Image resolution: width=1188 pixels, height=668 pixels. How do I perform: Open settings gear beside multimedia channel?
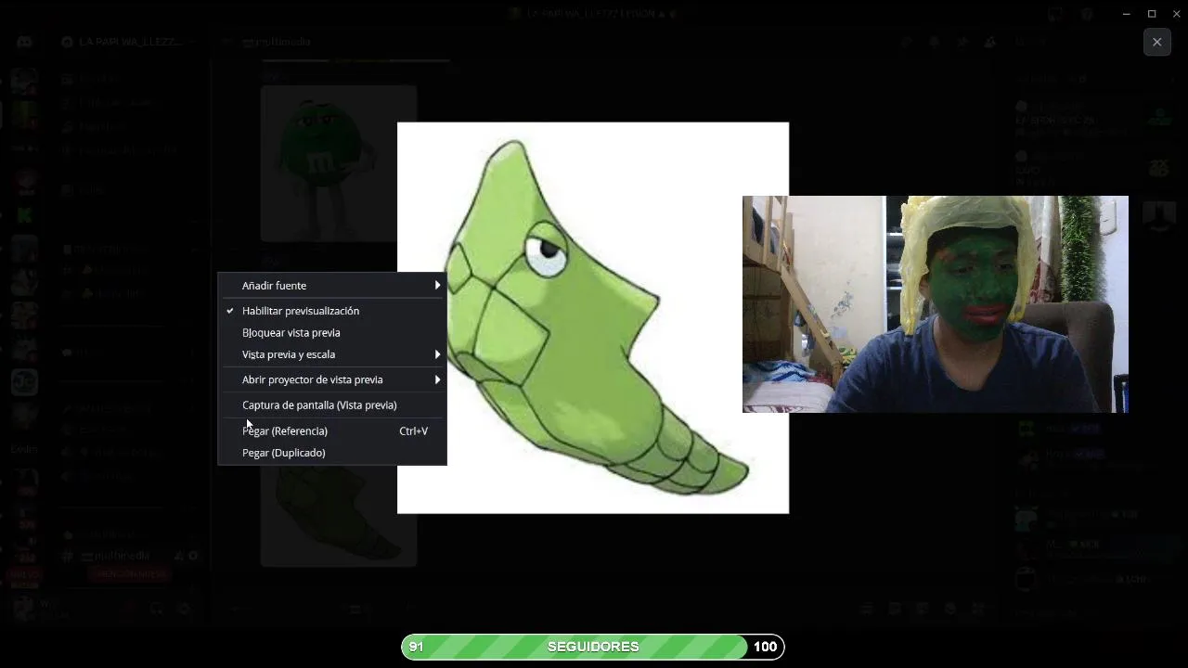[193, 556]
